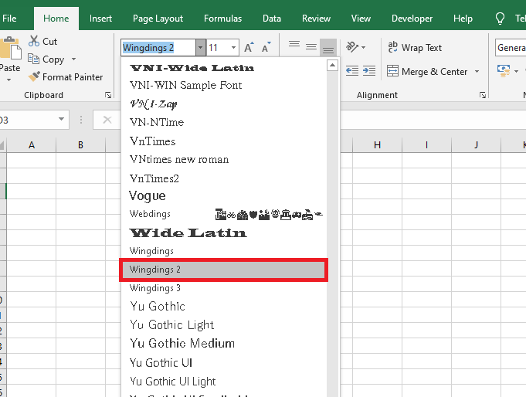Select Wingdings 2 from font list
The width and height of the screenshot is (526, 397).
tap(223, 270)
